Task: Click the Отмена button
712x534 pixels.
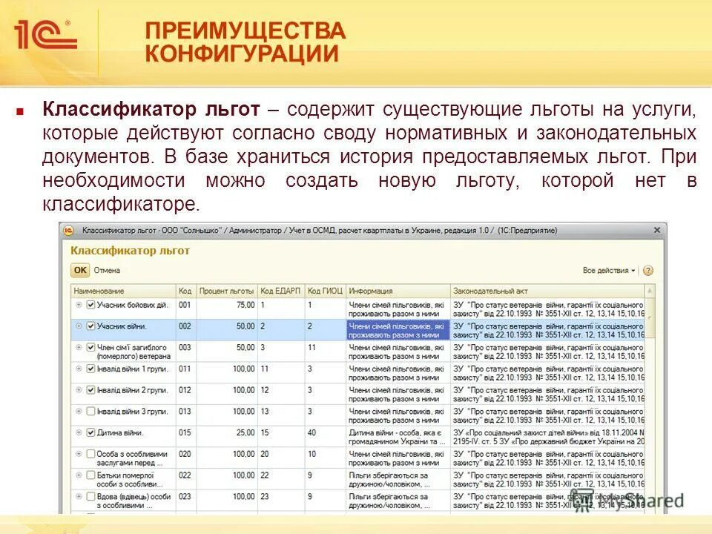Action: (107, 269)
